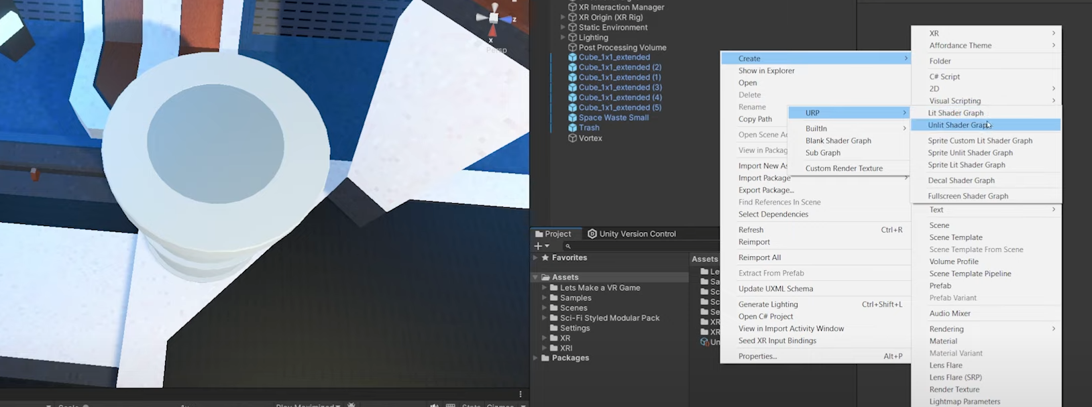Switch to the Project tab

tap(553, 234)
